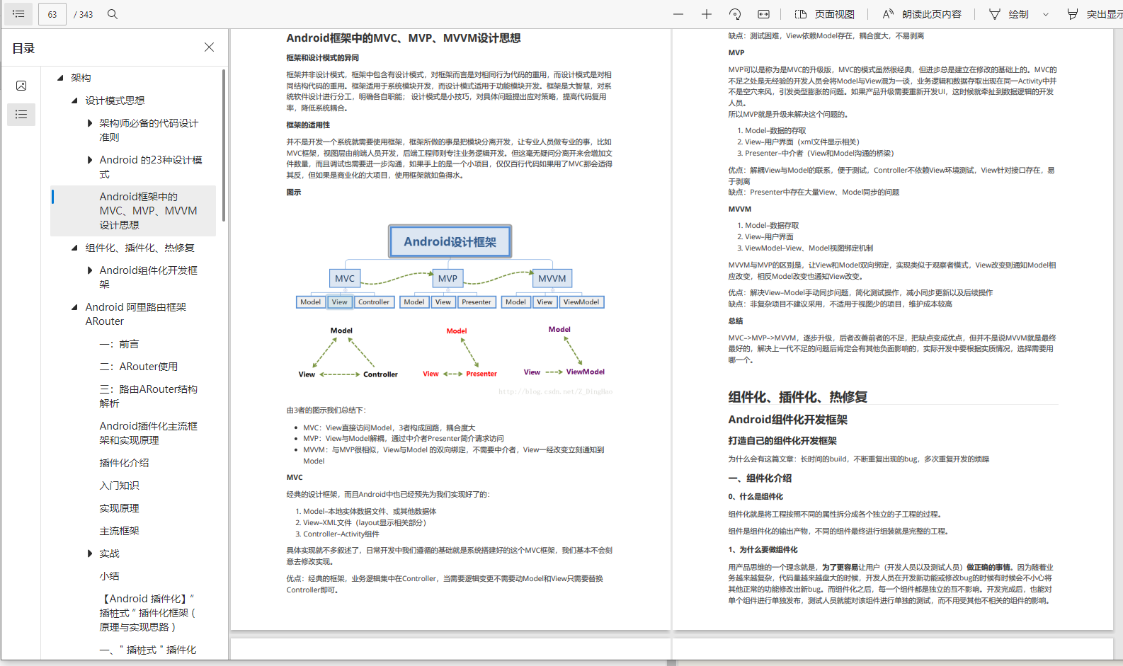The height and width of the screenshot is (666, 1123).
Task: Collapse 组件化、插件化、热修复 node
Action: pyautogui.click(x=75, y=248)
